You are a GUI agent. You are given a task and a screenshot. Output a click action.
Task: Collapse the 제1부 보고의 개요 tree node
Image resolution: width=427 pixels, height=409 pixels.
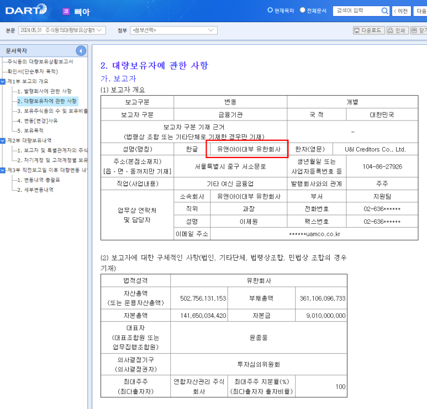pyautogui.click(x=3, y=81)
